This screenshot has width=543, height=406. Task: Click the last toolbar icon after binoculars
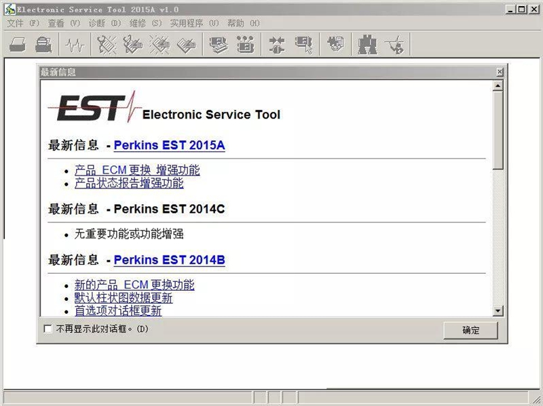point(394,45)
